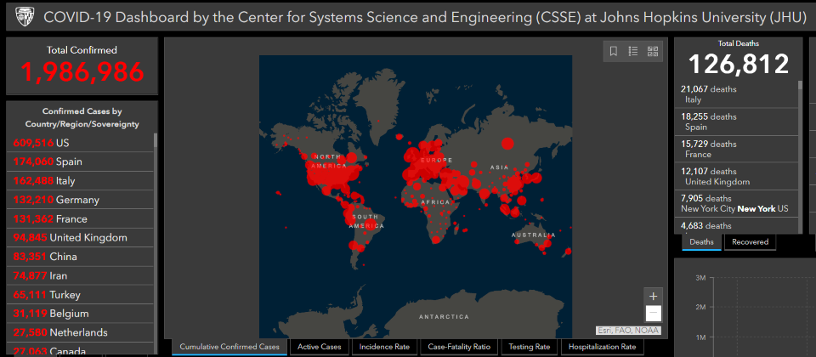Zoom out the map with minus button
Screen dimensions: 816x357
[654, 314]
